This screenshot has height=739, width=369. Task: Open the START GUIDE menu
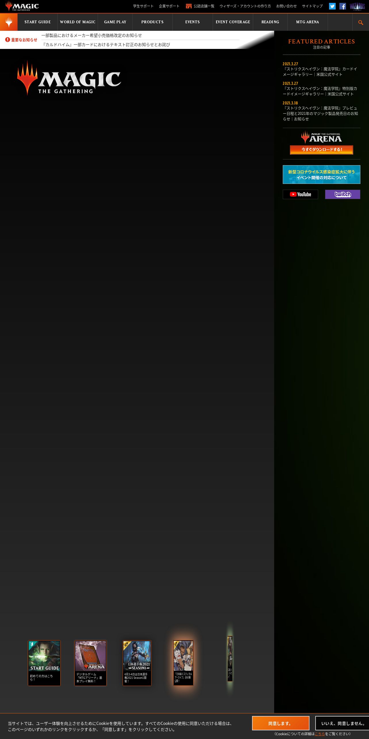(x=38, y=22)
